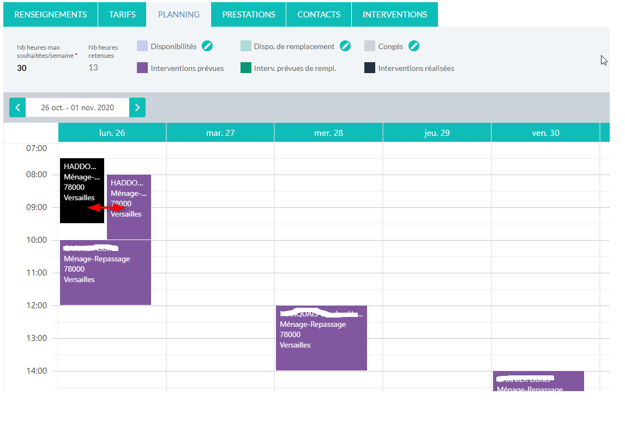Open the INTERVENTIONS tab
Screen dimensions: 625x443
click(x=394, y=14)
